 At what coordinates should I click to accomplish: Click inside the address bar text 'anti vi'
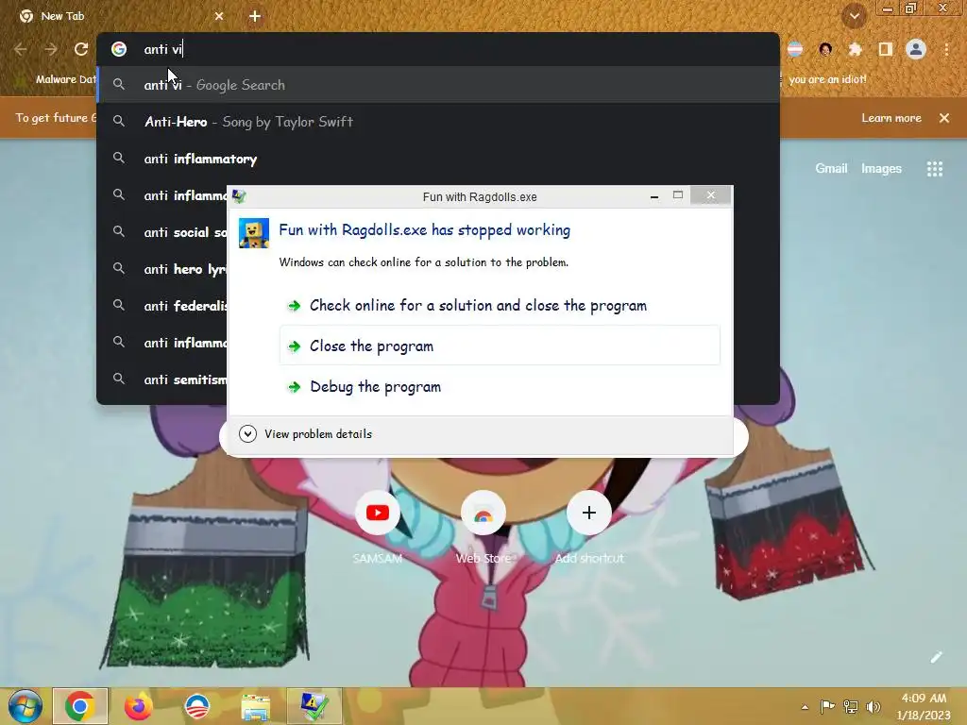point(162,49)
